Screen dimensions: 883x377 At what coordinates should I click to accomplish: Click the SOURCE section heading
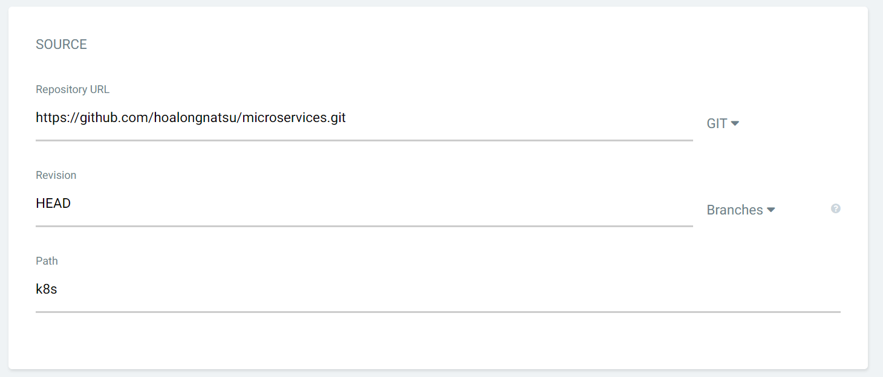point(61,44)
